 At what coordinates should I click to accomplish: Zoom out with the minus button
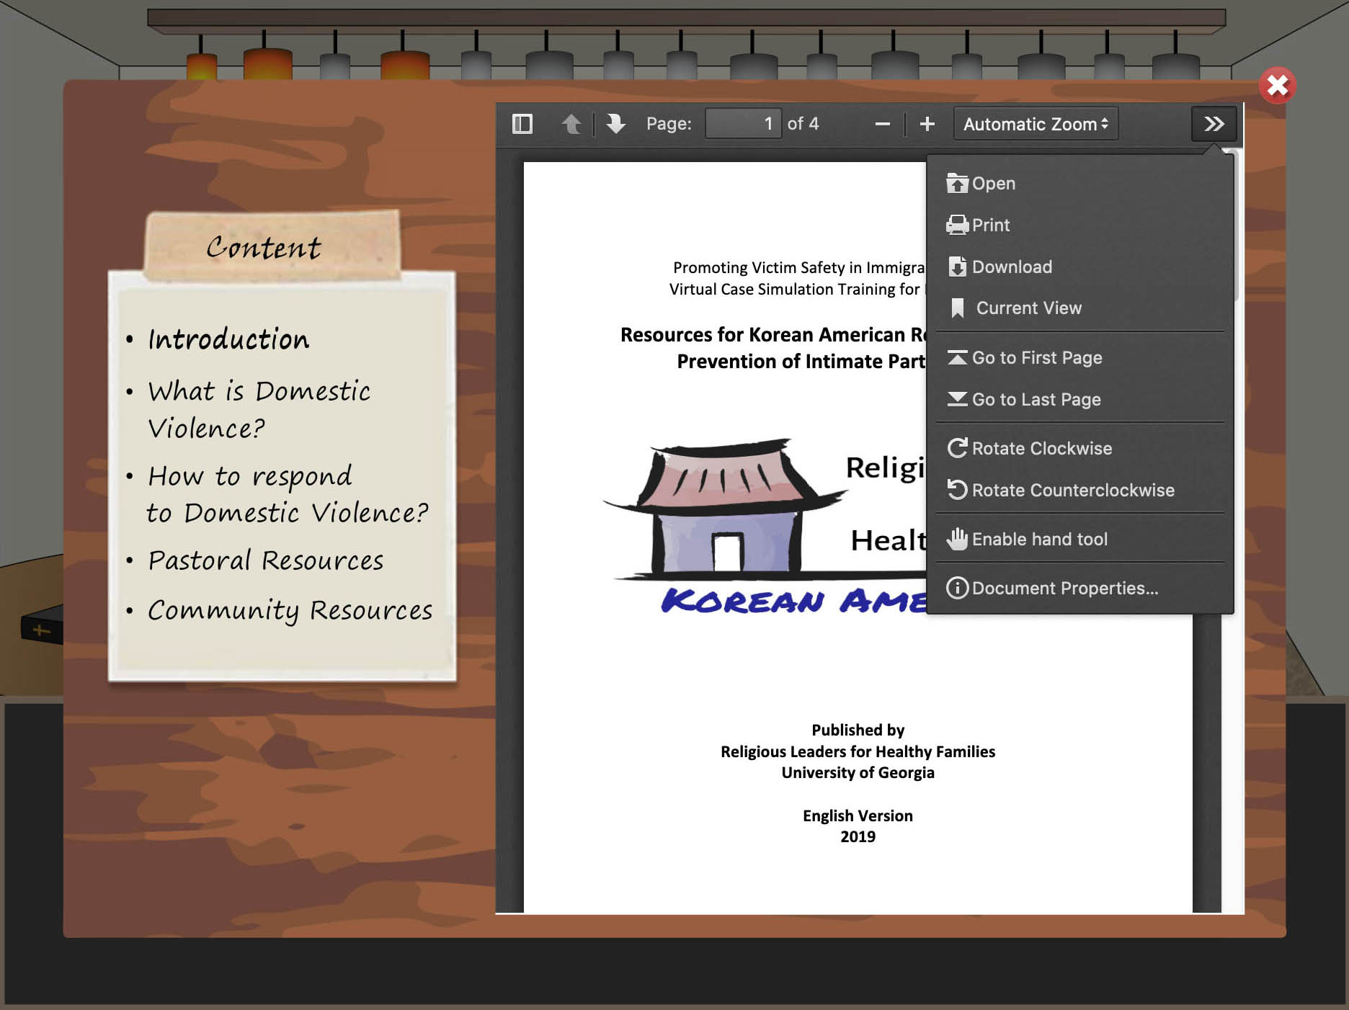coord(882,124)
